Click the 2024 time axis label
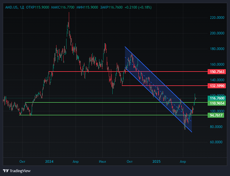The image size is (230, 176). (x=49, y=162)
